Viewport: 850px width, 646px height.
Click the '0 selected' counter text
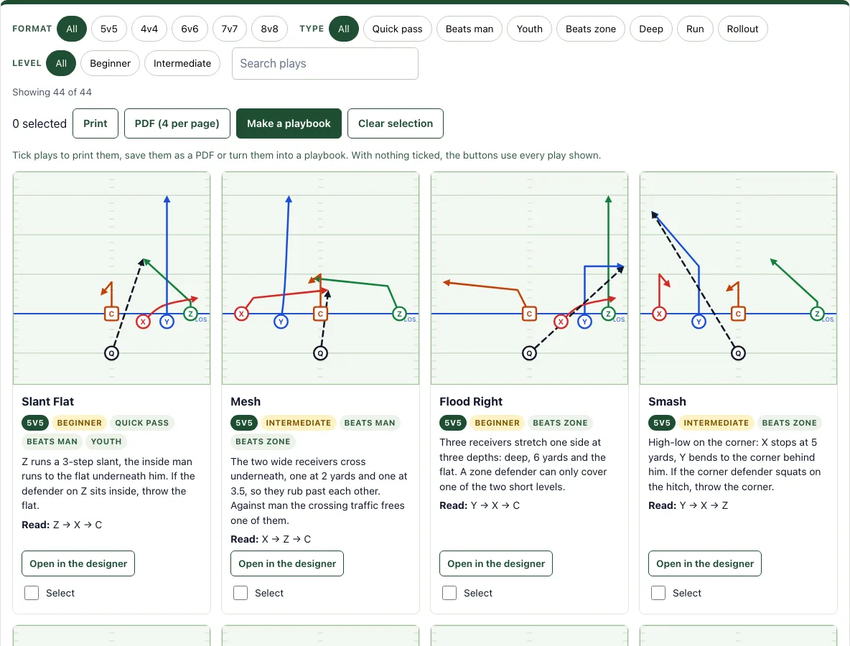coord(39,123)
